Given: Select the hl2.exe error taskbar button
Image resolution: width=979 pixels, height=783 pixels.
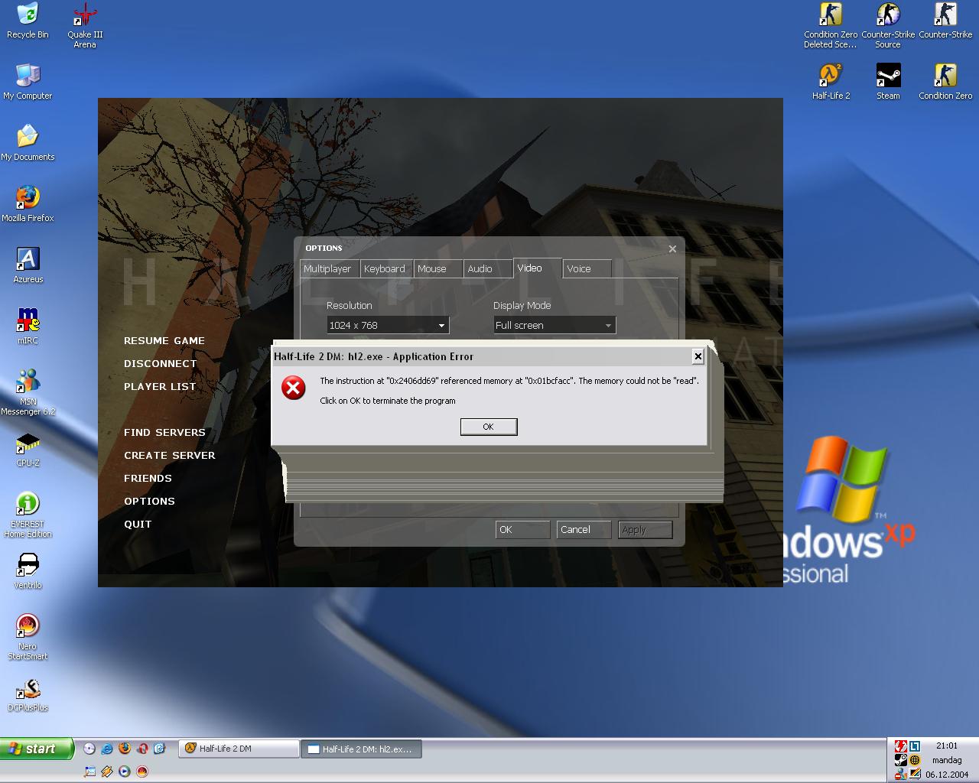Looking at the screenshot, I should tap(362, 749).
